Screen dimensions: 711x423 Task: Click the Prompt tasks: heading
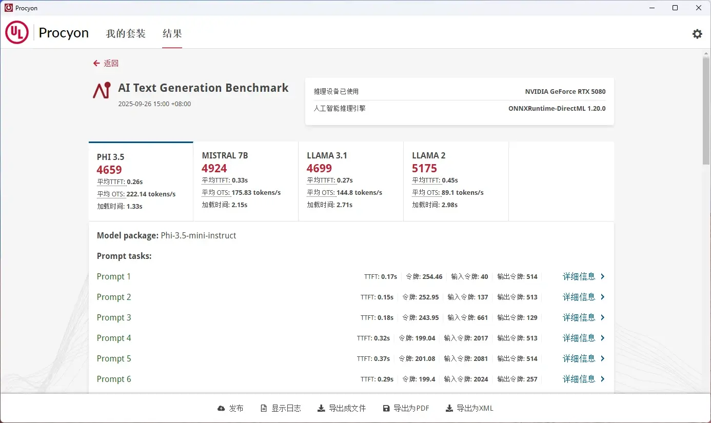(124, 256)
